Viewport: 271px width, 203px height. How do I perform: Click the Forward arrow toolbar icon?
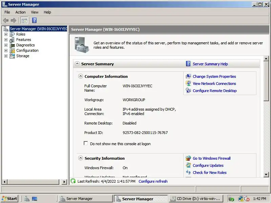click(14, 20)
